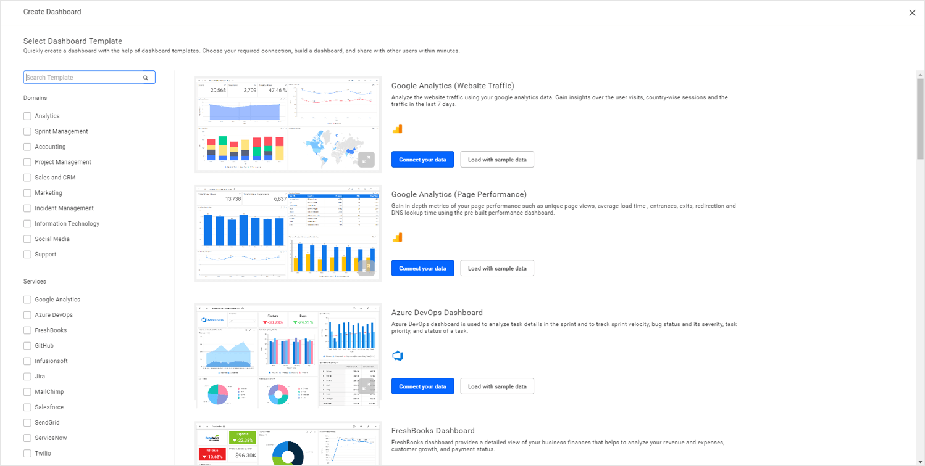Tick the Support domain checkbox
The width and height of the screenshot is (925, 466).
coord(27,255)
